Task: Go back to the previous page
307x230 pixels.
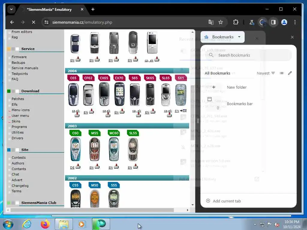Action: point(12,22)
